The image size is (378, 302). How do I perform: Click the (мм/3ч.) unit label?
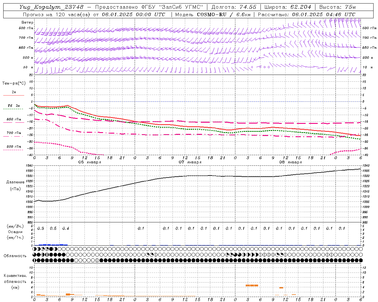(15, 226)
